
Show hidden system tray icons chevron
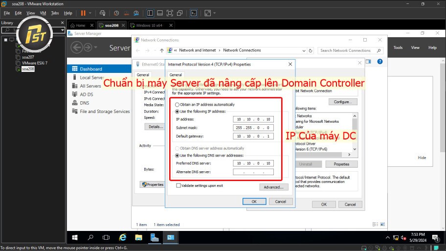pyautogui.click(x=387, y=237)
